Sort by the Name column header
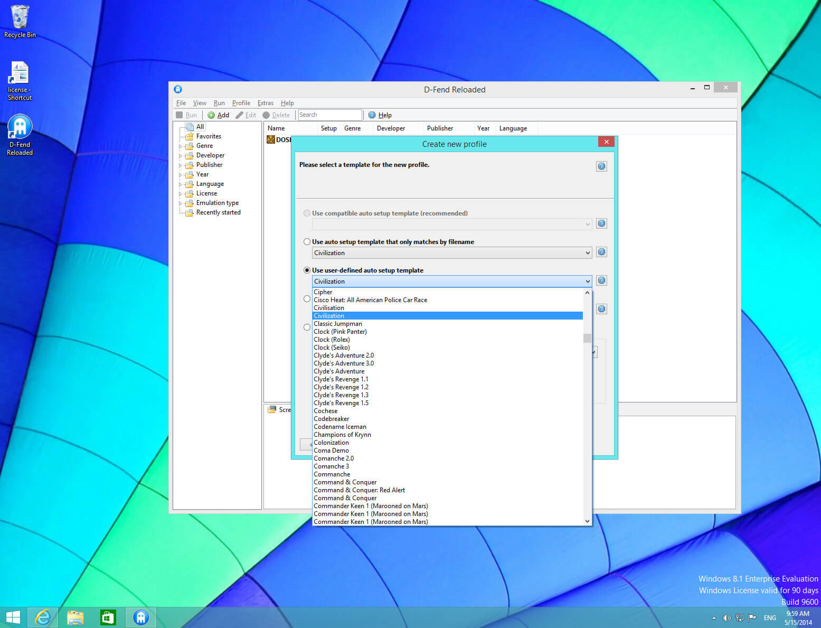 [x=290, y=128]
